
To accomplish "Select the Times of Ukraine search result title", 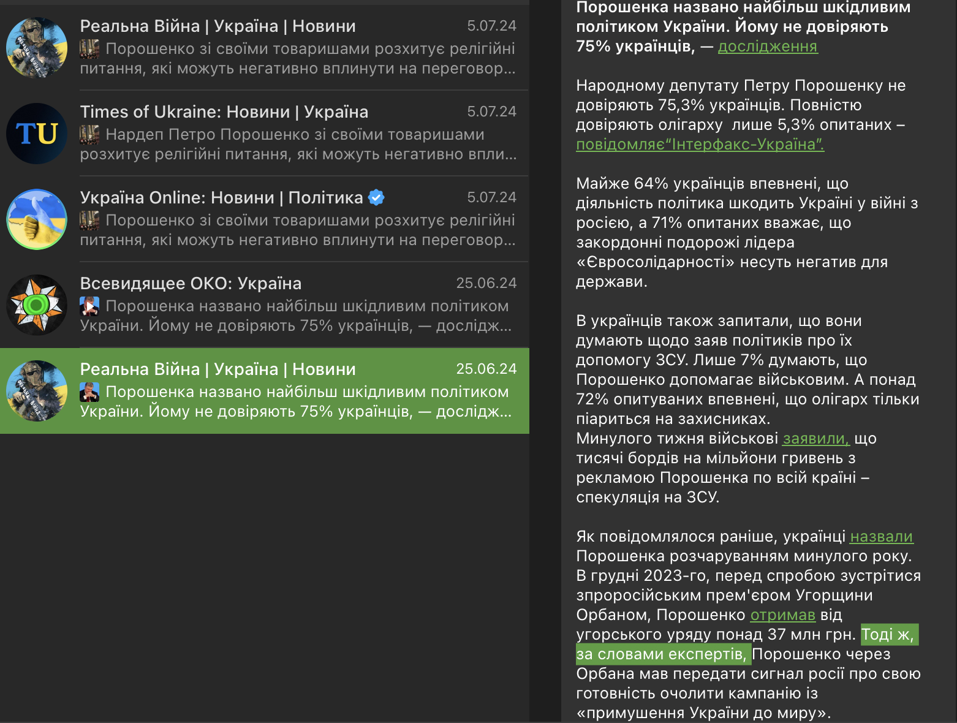I will click(224, 112).
